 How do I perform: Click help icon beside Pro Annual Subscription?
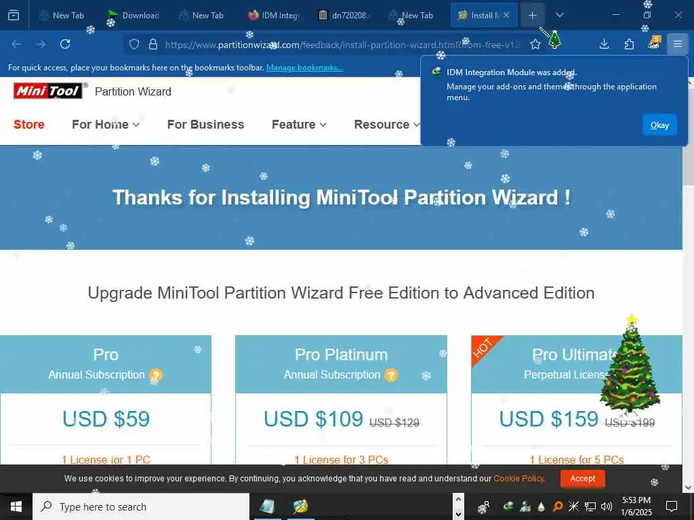155,375
